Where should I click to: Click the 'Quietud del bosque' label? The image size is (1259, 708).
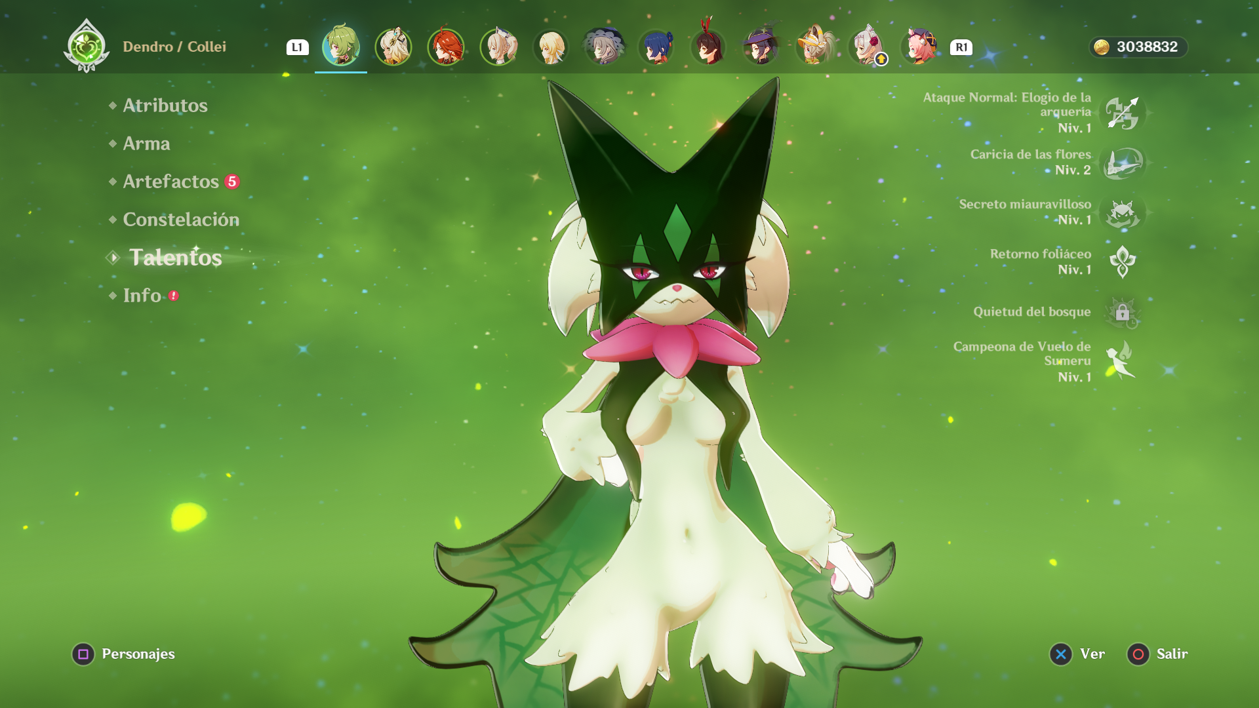pos(1032,311)
